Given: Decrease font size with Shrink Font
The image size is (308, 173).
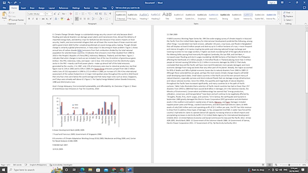Looking at the screenshot, I should point(58,14).
